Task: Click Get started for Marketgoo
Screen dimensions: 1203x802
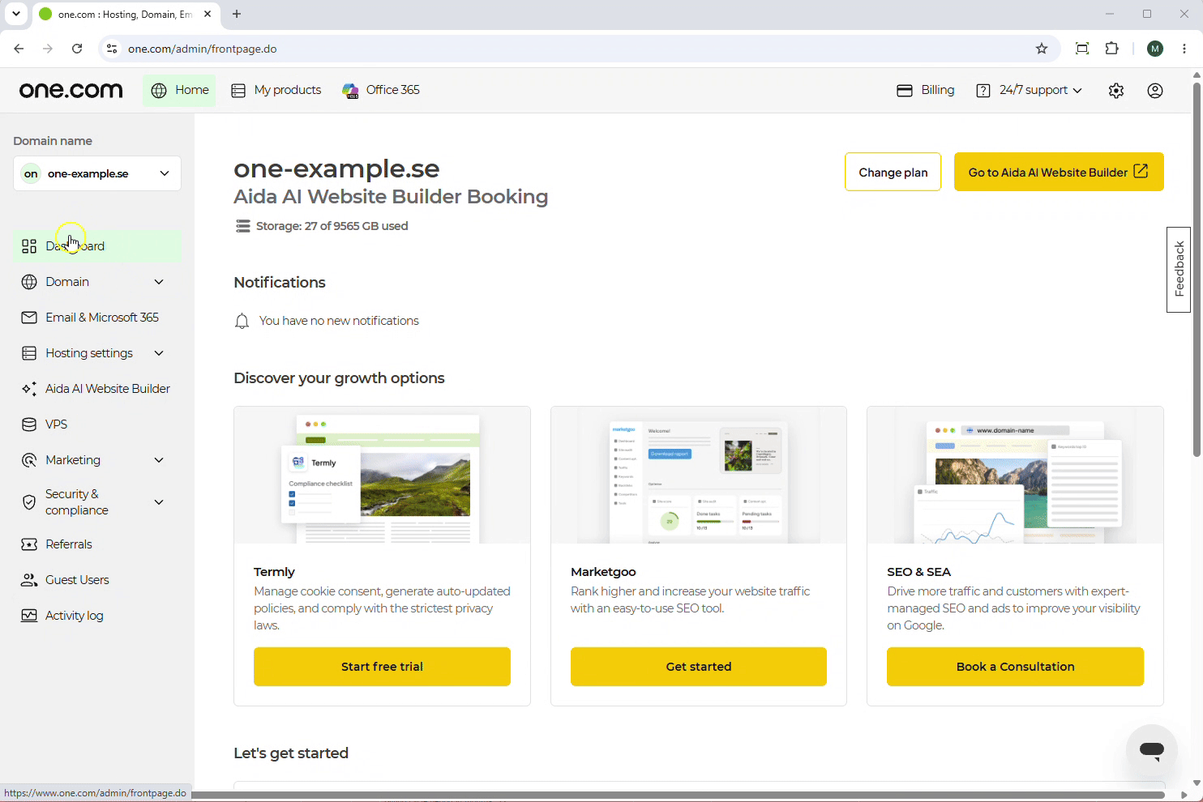Action: pos(699,667)
